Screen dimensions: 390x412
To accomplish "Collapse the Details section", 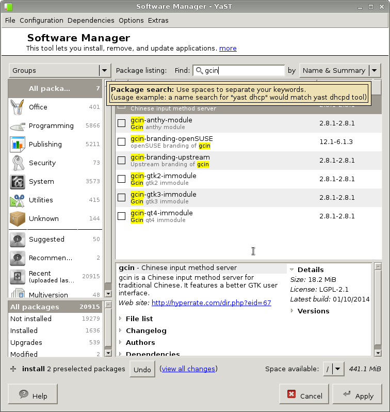I will click(x=292, y=270).
